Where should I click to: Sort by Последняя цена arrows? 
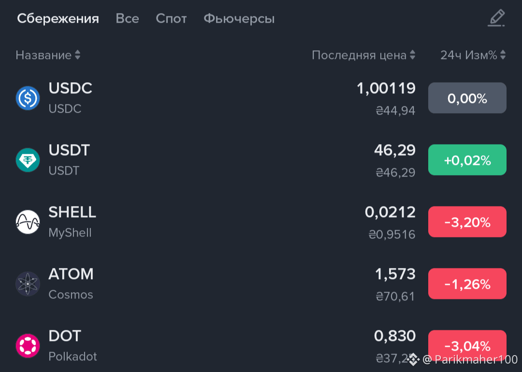(x=412, y=55)
